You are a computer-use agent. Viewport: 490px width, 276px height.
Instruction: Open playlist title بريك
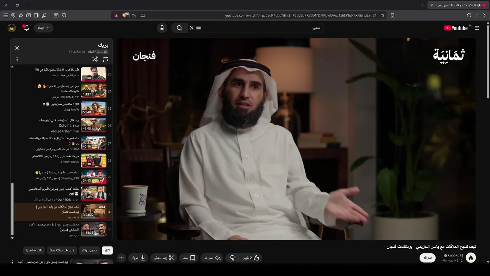point(103,45)
